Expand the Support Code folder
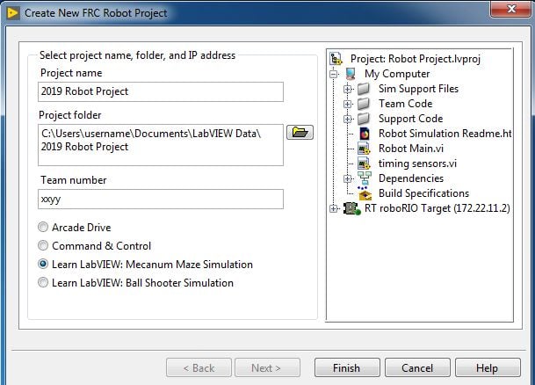The height and width of the screenshot is (385, 535). (347, 120)
